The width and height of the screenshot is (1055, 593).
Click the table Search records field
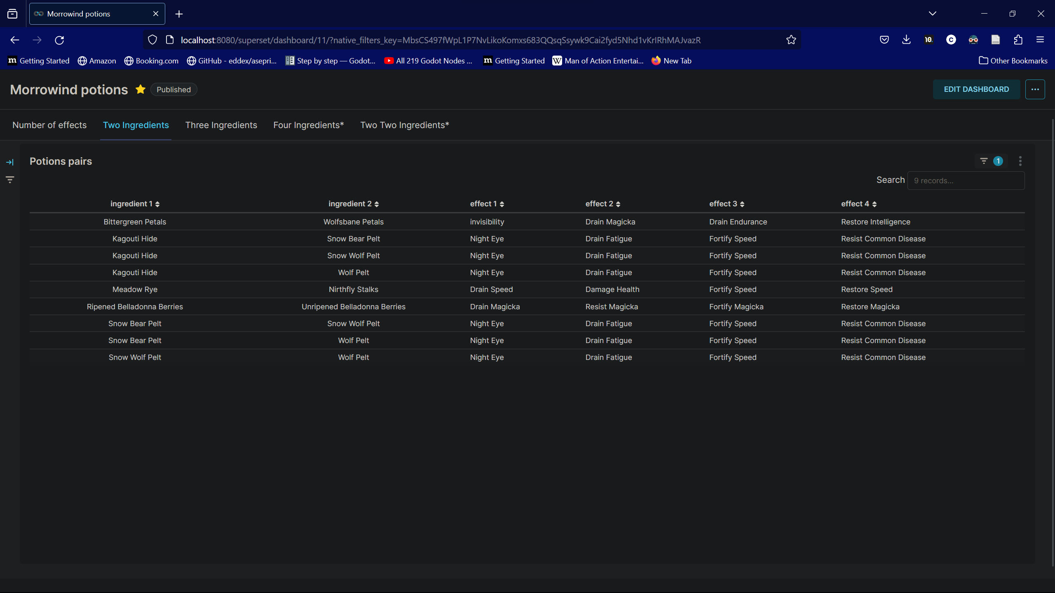pyautogui.click(x=966, y=181)
